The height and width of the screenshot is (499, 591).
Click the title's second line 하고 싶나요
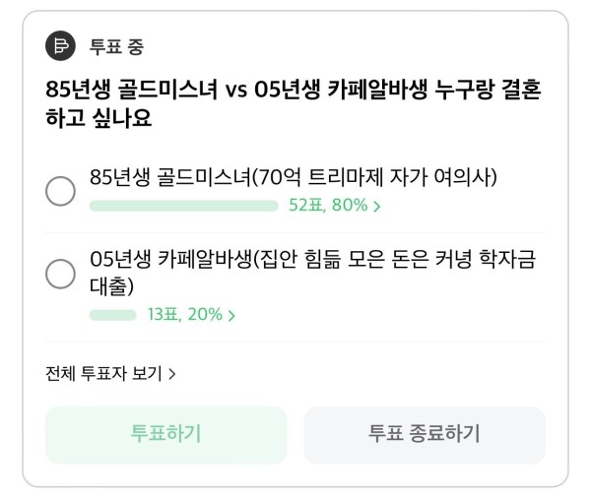pos(98,118)
